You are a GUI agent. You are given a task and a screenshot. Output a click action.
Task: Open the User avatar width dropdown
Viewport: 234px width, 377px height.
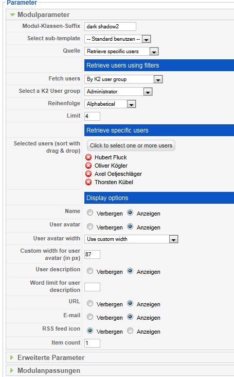[131, 239]
